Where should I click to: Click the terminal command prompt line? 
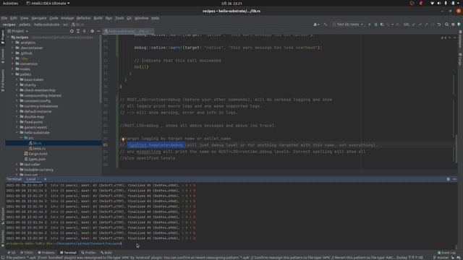pyautogui.click(x=64, y=244)
